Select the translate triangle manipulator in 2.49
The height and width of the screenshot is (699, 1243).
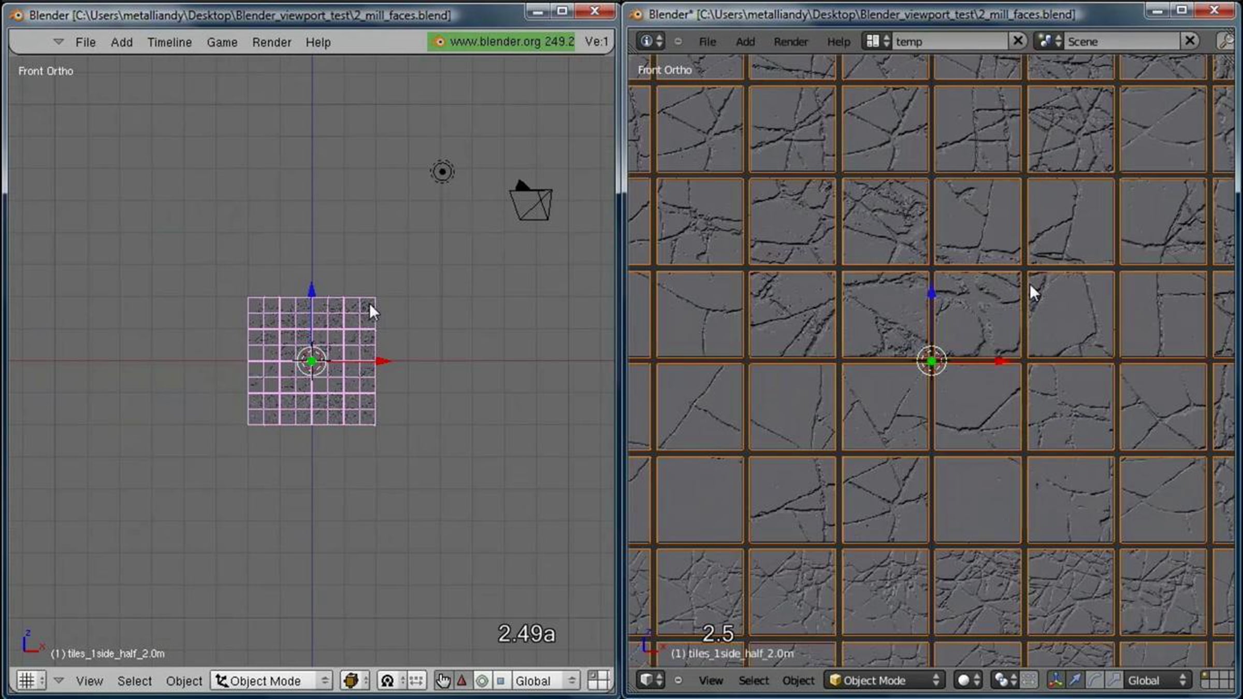tap(462, 680)
